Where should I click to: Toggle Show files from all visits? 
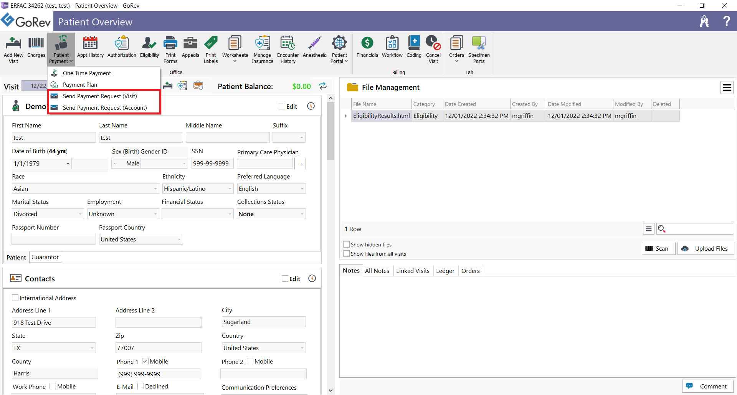(x=347, y=254)
